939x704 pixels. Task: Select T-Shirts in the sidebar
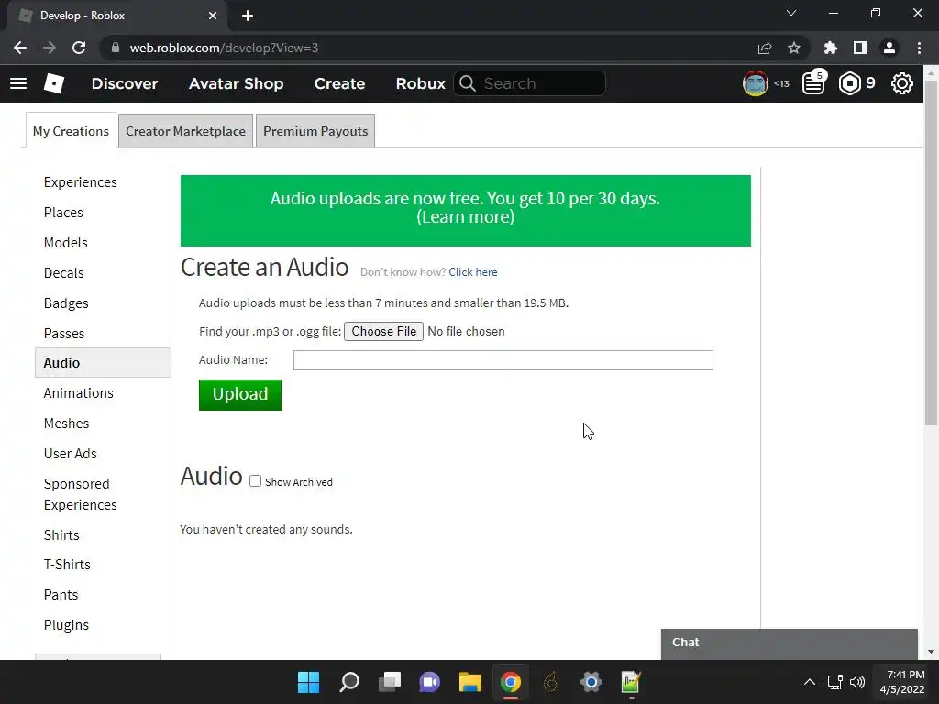(x=67, y=565)
